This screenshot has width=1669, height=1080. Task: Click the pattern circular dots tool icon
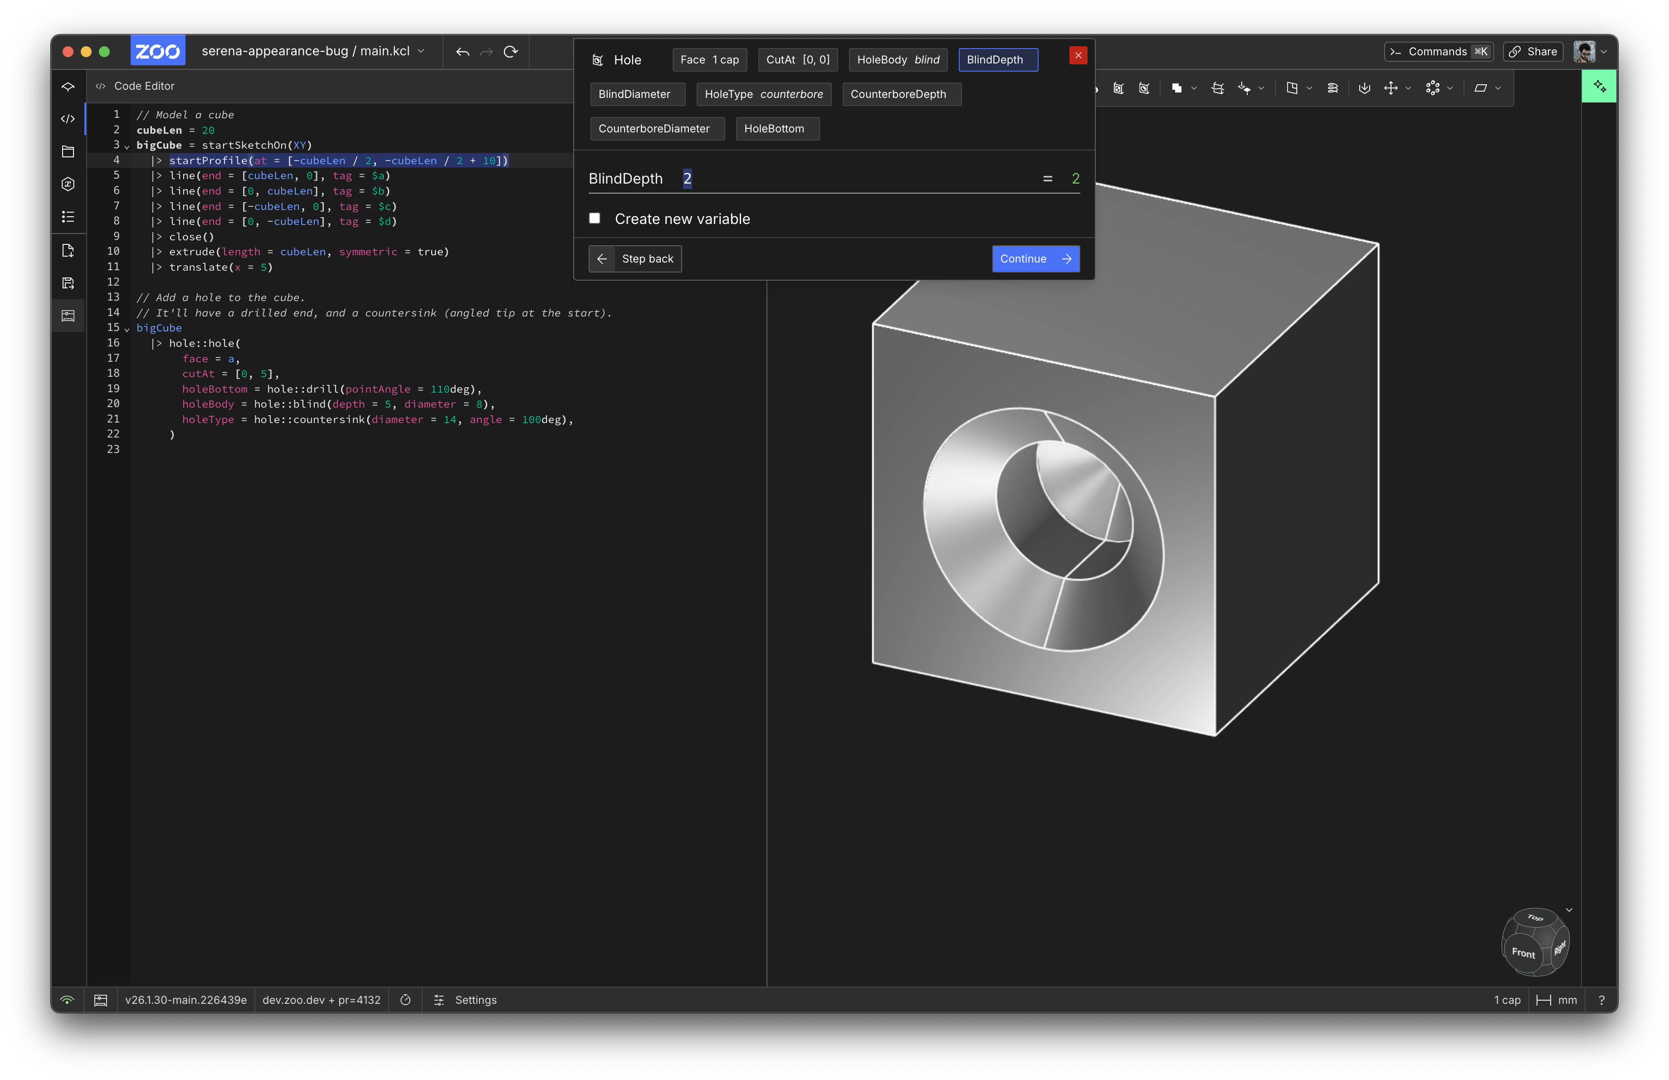coord(1433,88)
